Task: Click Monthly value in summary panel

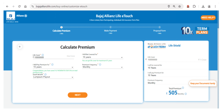Action: coord(151,83)
